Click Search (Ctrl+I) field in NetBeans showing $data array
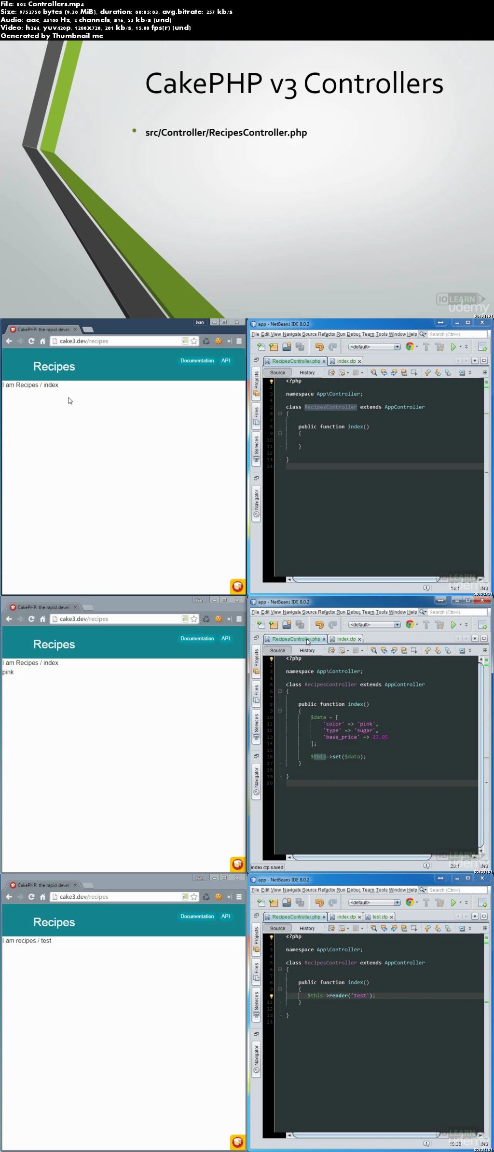494x1152 pixels. [x=457, y=612]
